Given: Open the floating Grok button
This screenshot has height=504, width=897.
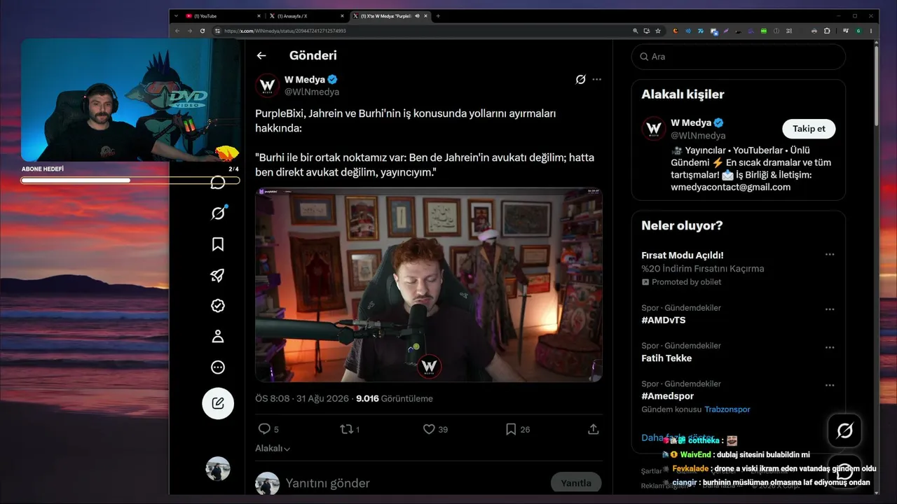Looking at the screenshot, I should (x=844, y=430).
